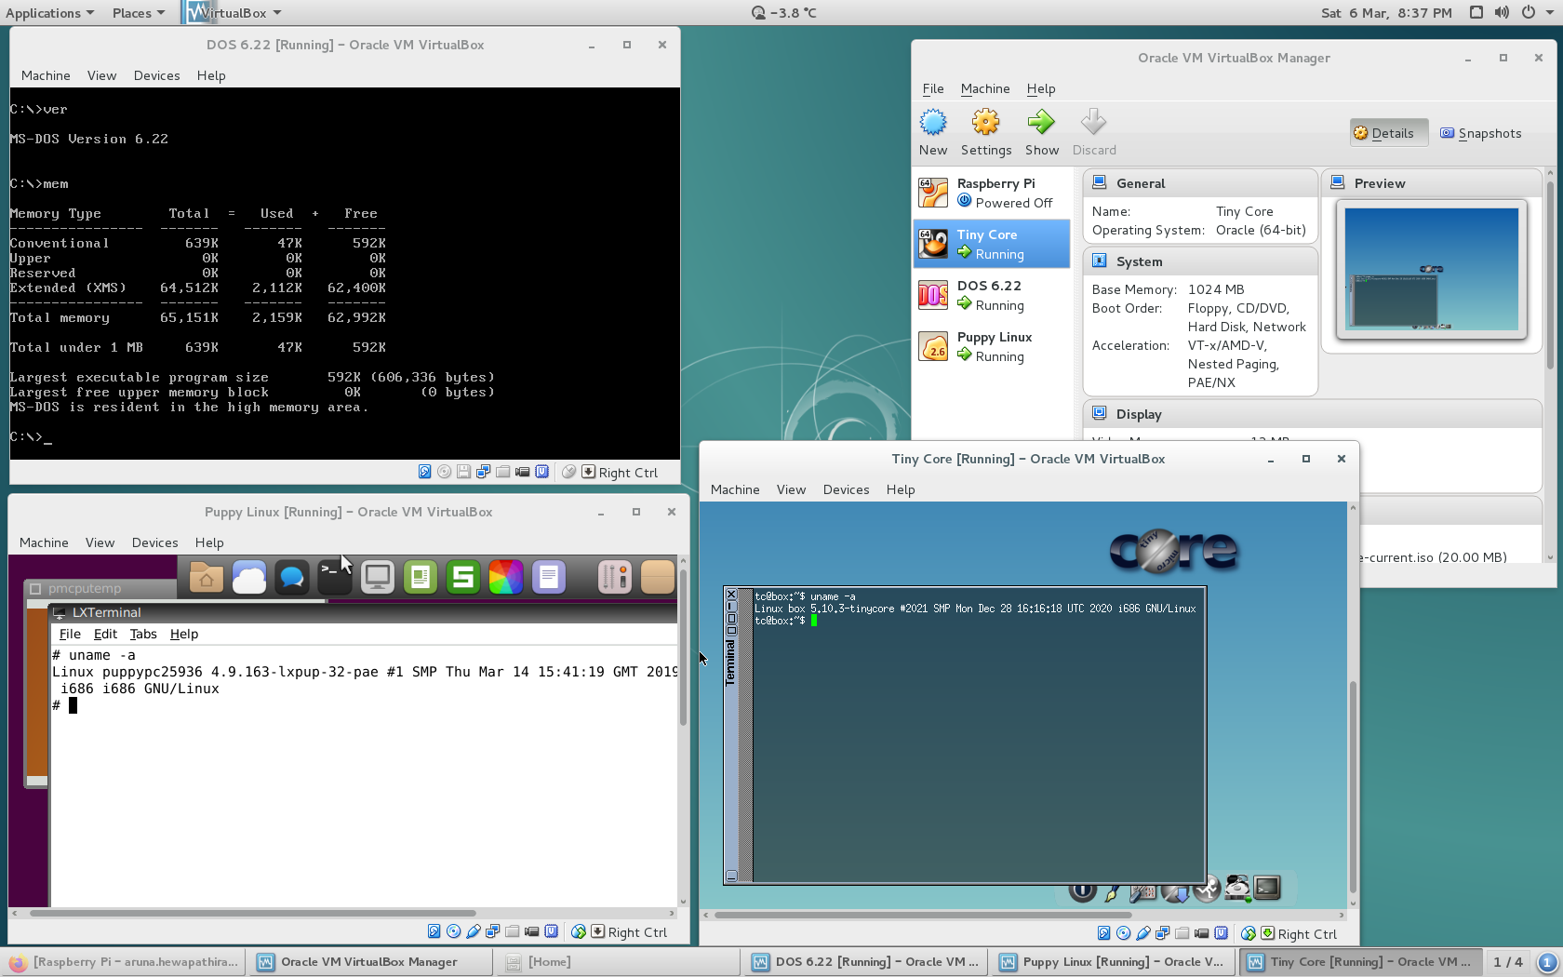The height and width of the screenshot is (977, 1563).
Task: Open Devices menu in DOS 6.22 window
Action: pyautogui.click(x=156, y=75)
